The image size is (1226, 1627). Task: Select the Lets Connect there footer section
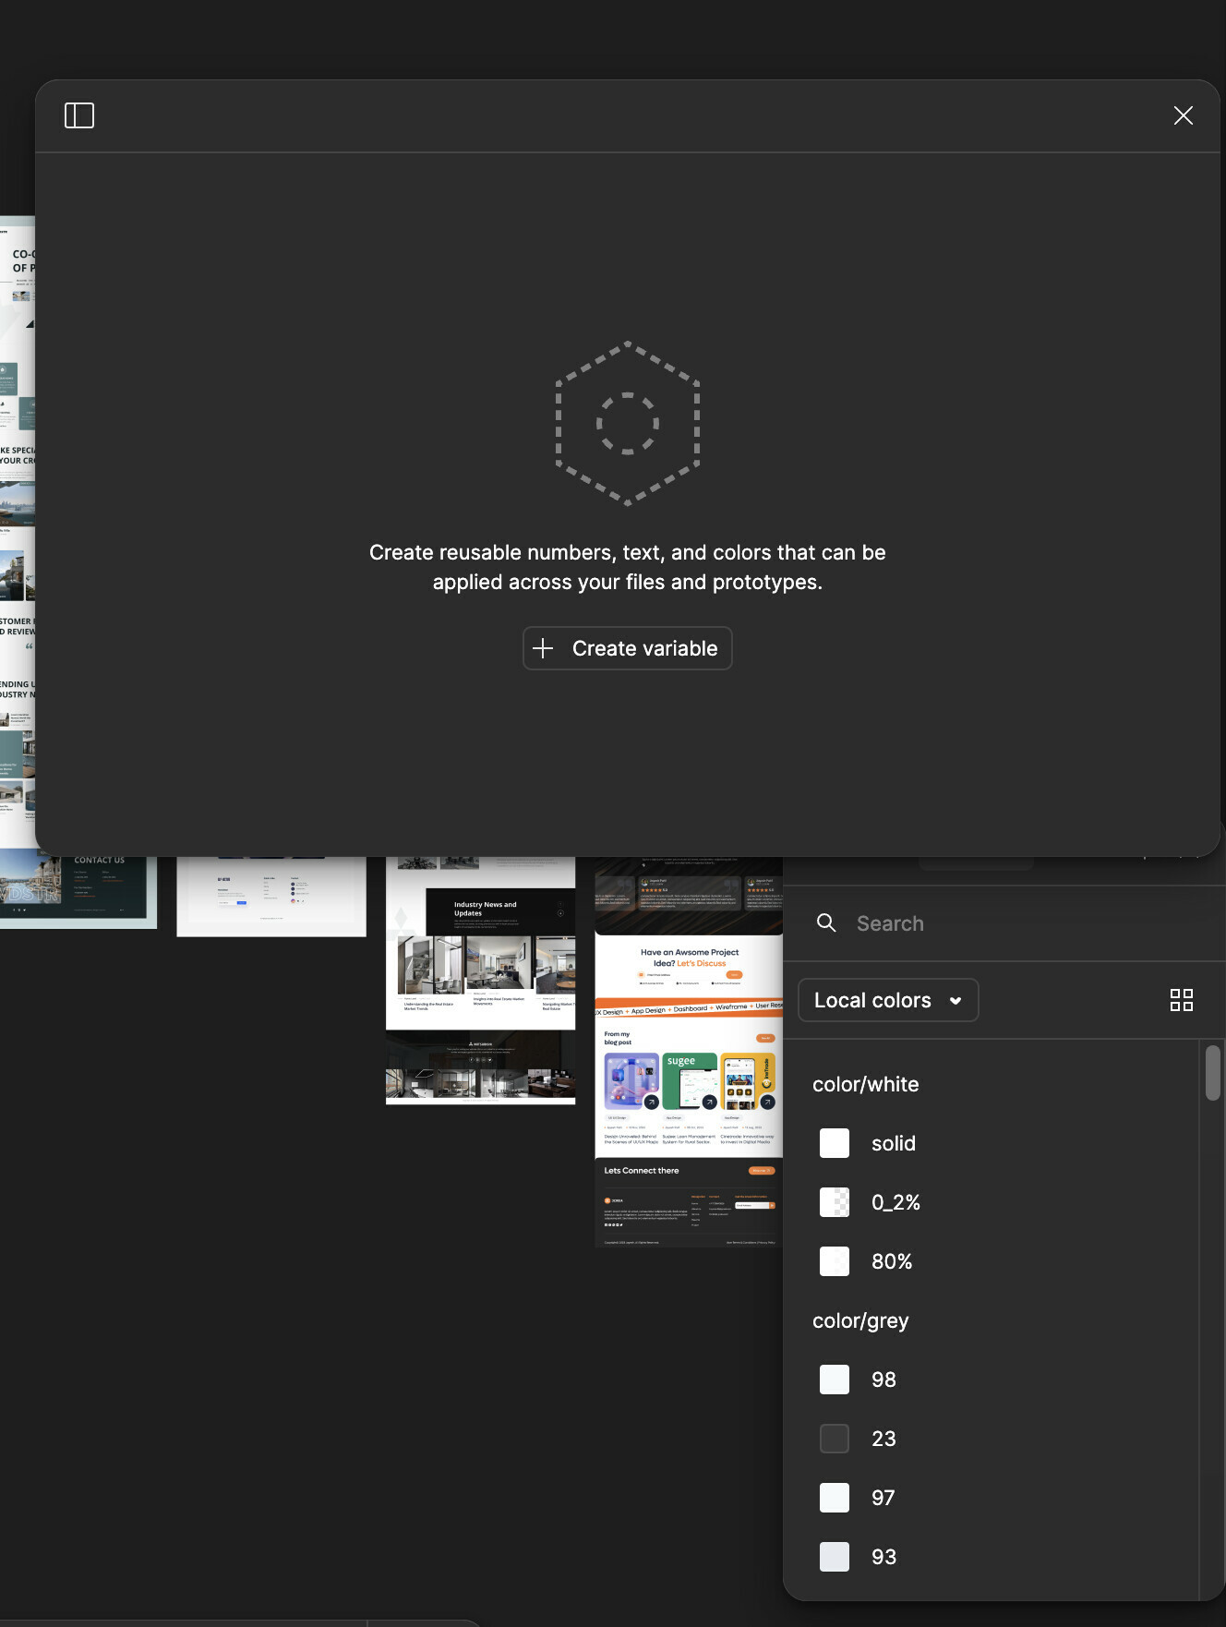tap(689, 1202)
